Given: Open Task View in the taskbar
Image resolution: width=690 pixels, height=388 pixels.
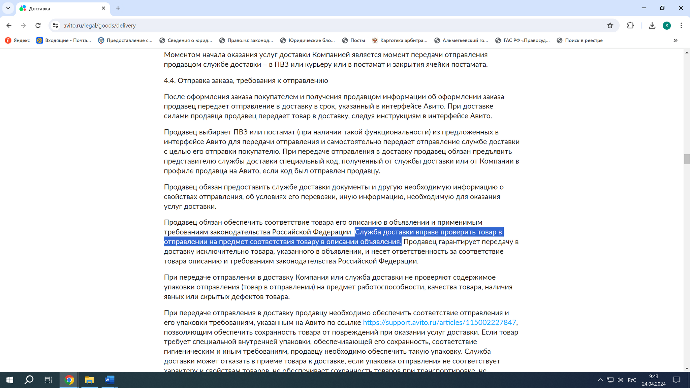Looking at the screenshot, I should pos(49,380).
